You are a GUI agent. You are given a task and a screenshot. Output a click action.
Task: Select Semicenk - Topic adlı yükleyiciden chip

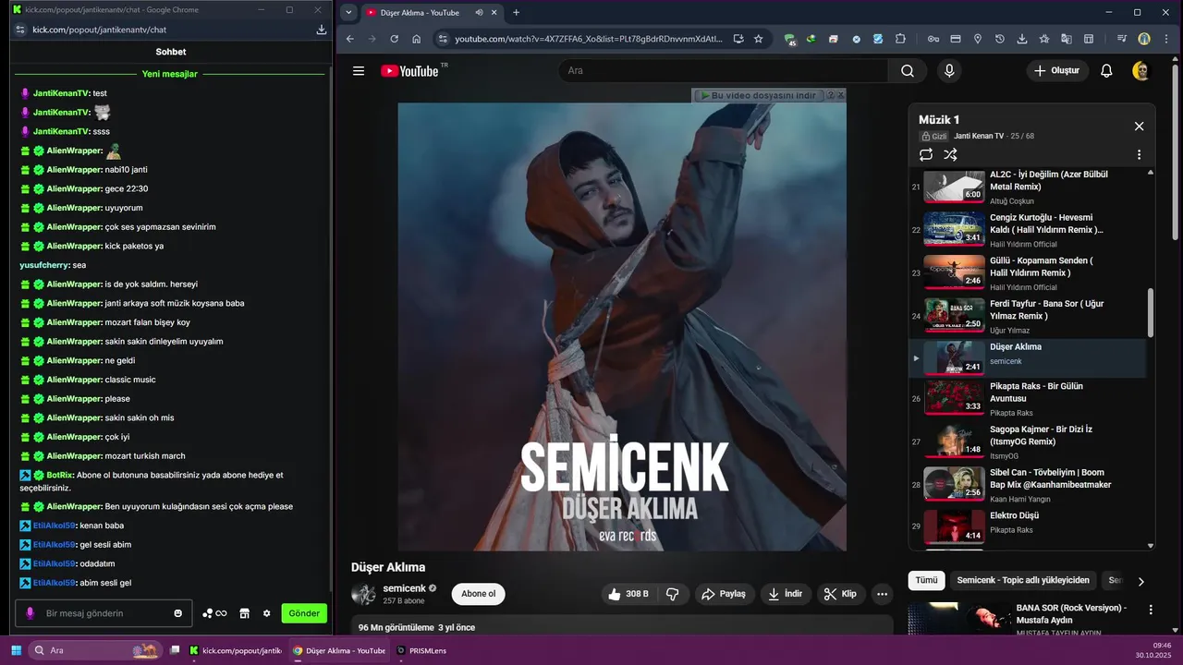(x=1023, y=581)
